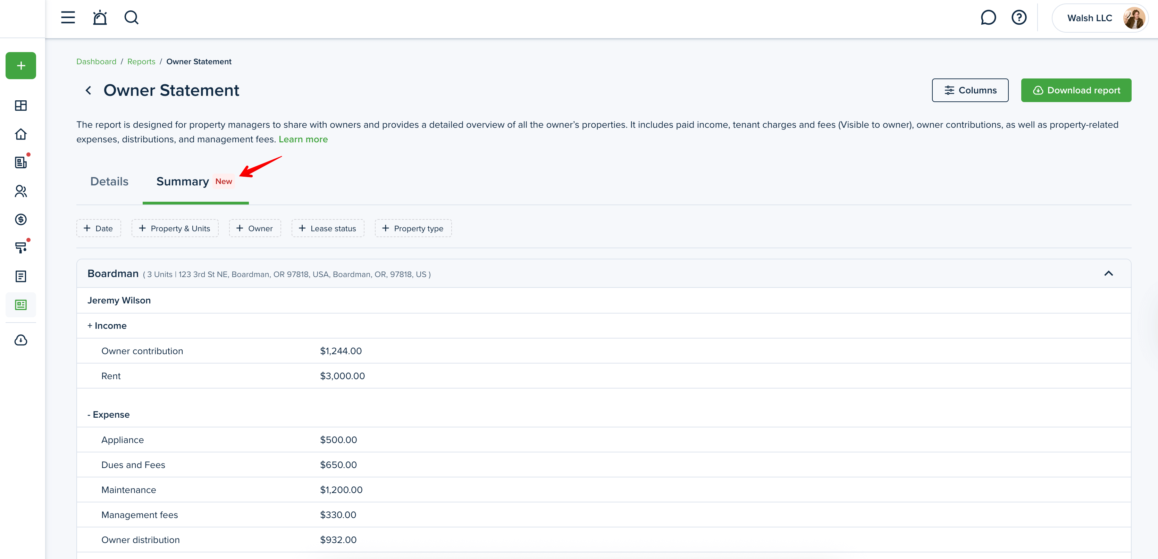Screen dimensions: 1158x559
Task: Add the Property & Units filter
Action: (x=175, y=228)
